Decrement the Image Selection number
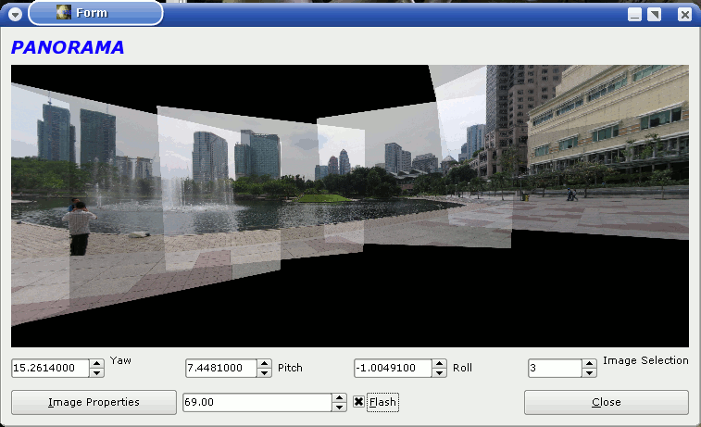 [589, 373]
